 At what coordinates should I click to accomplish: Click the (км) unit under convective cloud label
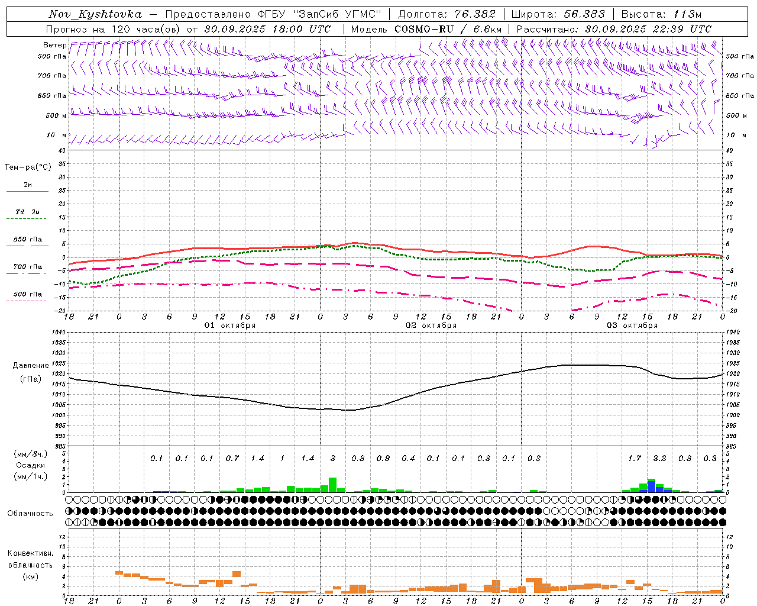point(30,576)
